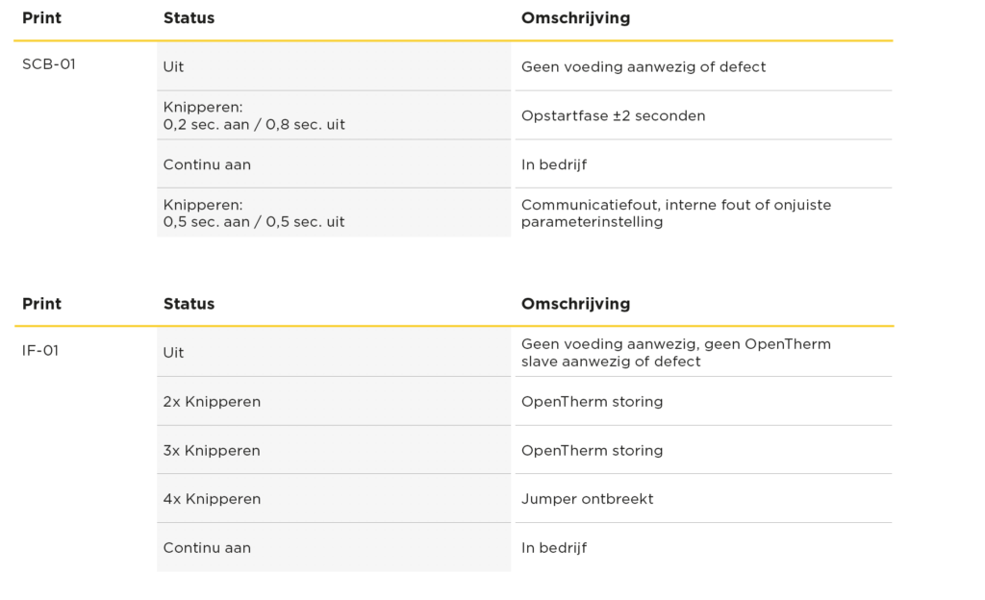Viewport: 985px width, 600px height.
Task: Select 'Continu aan' status in IF-01 table
Action: pyautogui.click(x=334, y=547)
